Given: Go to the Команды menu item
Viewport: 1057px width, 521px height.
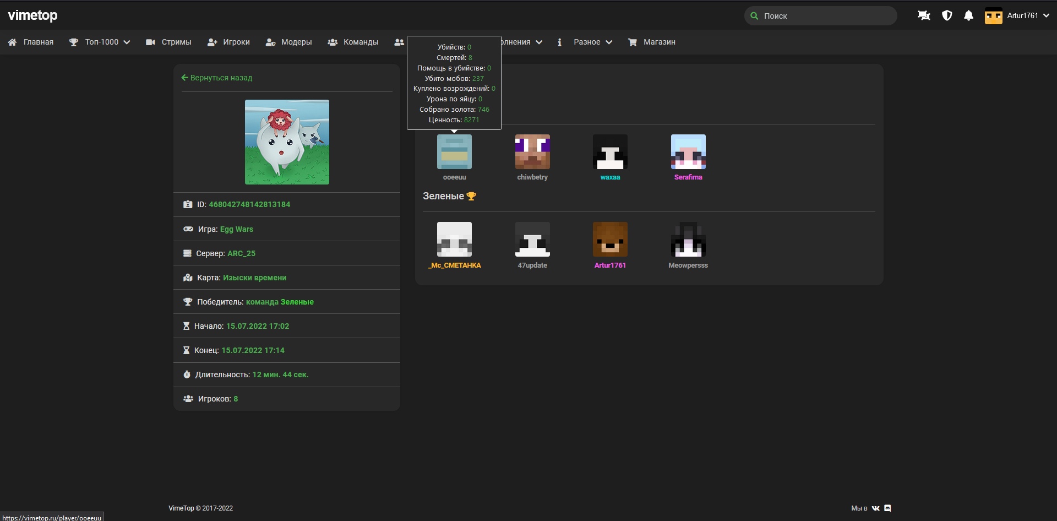Looking at the screenshot, I should click(x=353, y=42).
